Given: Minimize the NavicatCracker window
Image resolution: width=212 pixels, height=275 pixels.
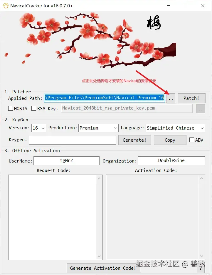Looking at the screenshot, I should click(169, 6).
